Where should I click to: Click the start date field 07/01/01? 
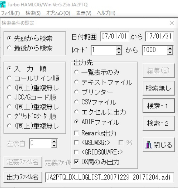point(114,37)
